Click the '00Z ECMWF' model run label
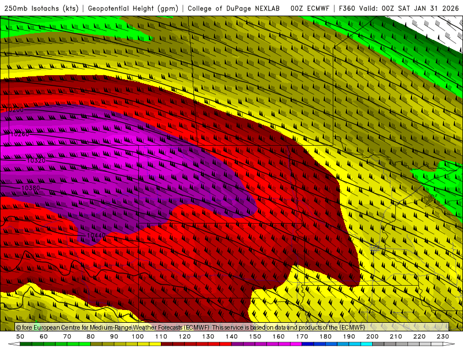 (310, 8)
